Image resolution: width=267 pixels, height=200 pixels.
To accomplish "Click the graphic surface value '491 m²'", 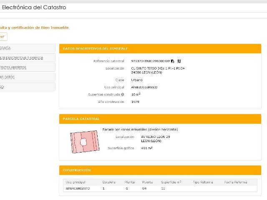I will (x=146, y=148).
